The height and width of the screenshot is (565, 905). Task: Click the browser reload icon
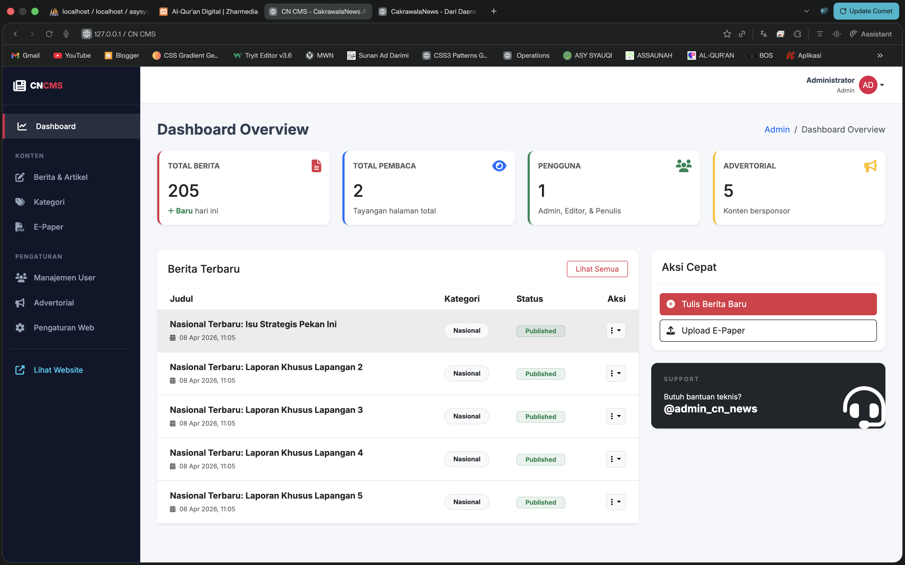pos(49,34)
